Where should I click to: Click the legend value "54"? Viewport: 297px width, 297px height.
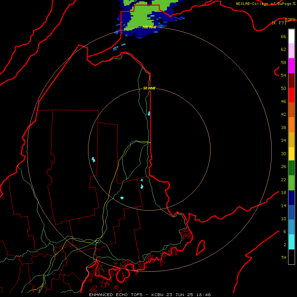point(283,75)
